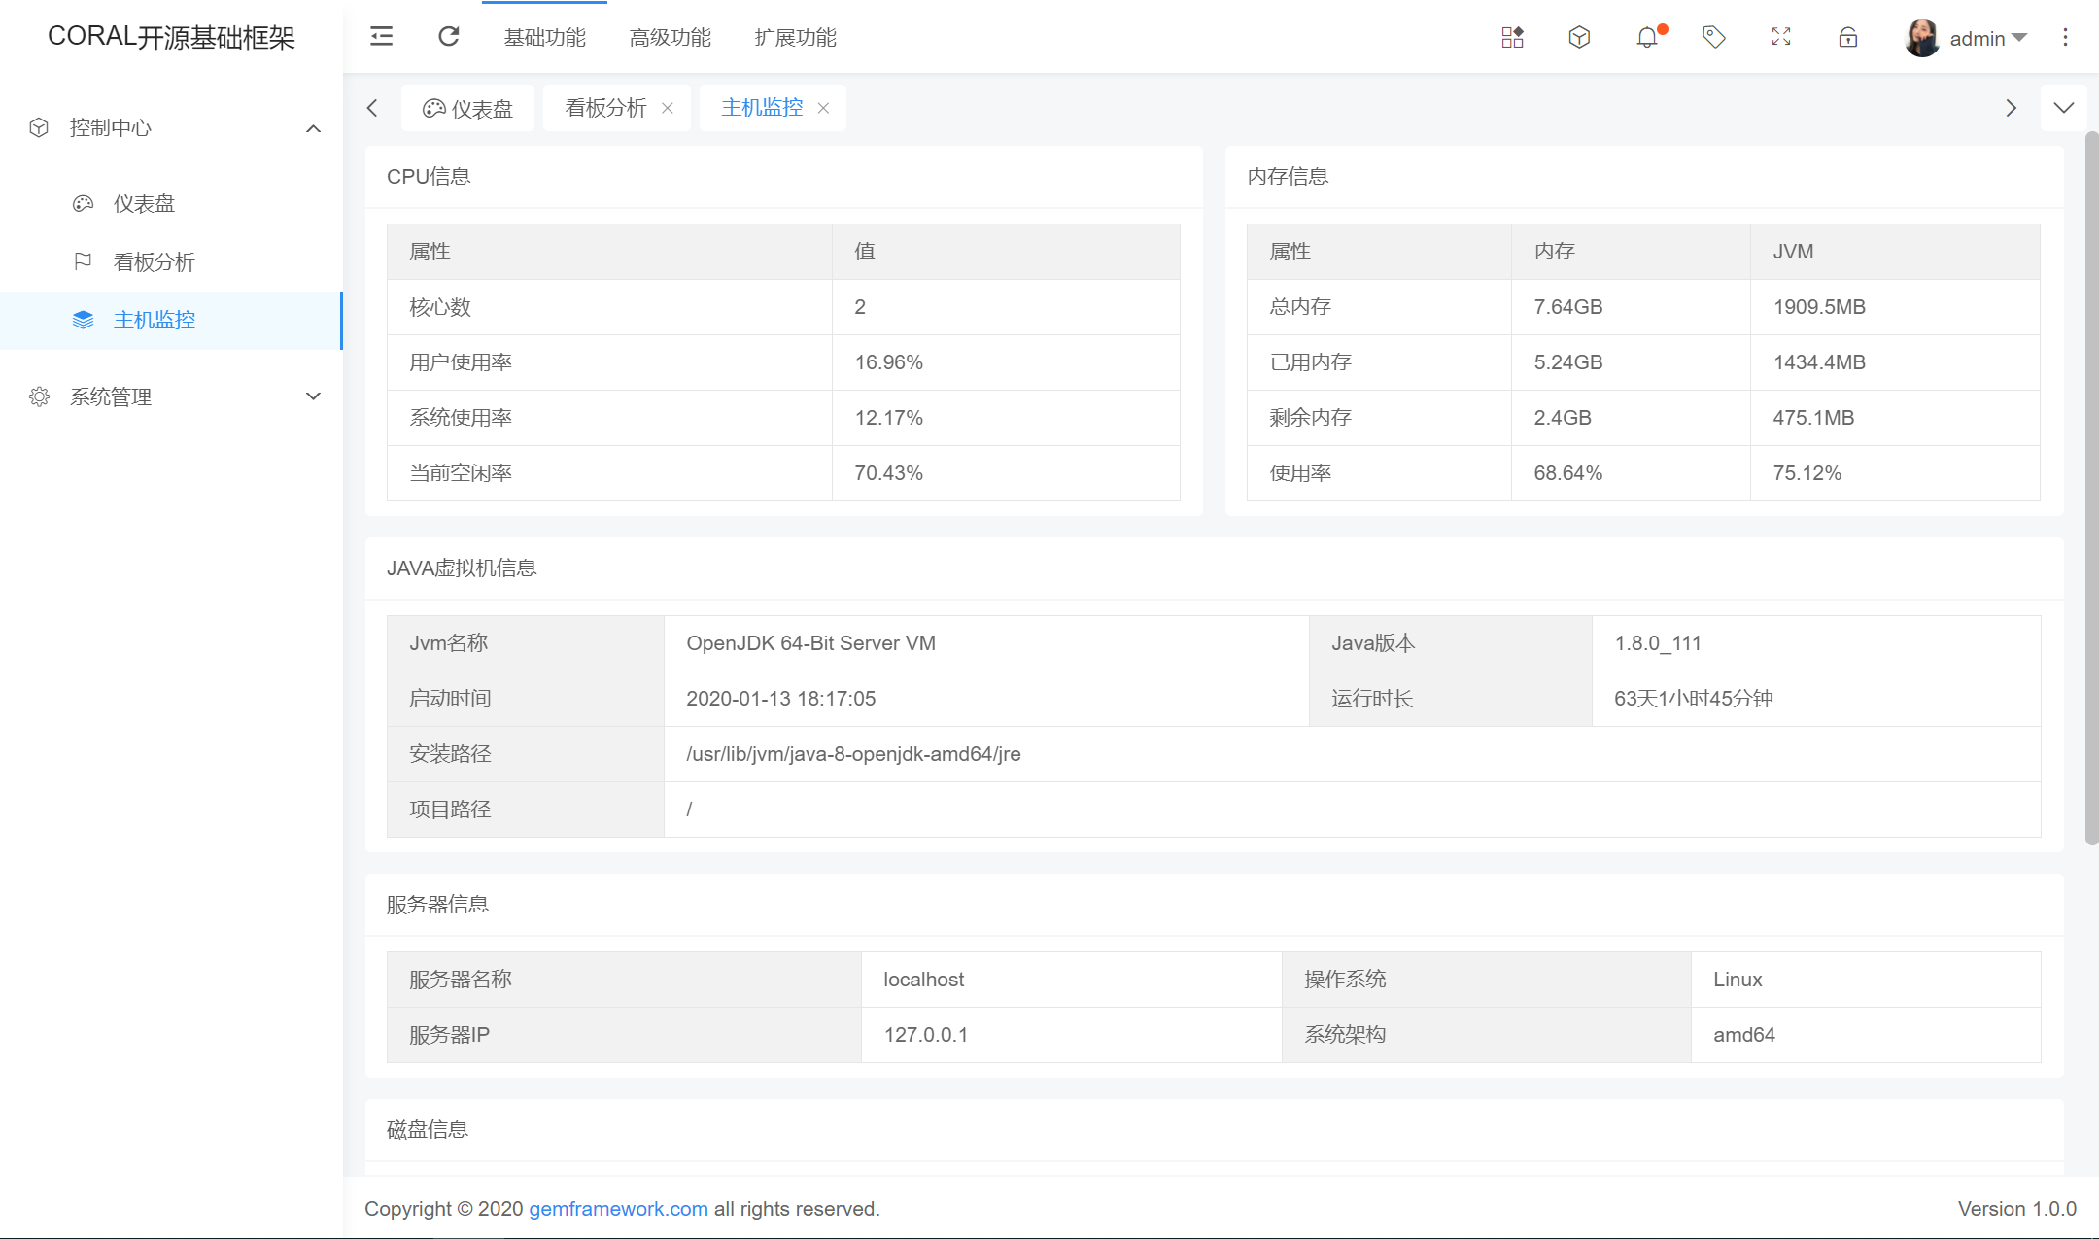The width and height of the screenshot is (2099, 1239).
Task: Open the 看板分析 tab
Action: [x=605, y=108]
